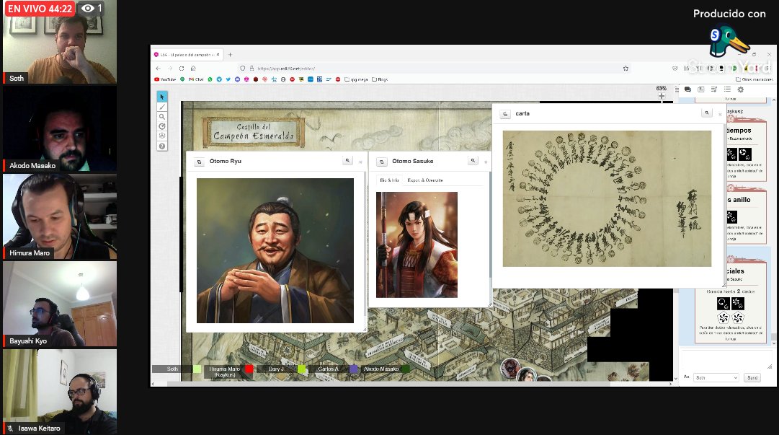Open the rpg mega bookmarks folder
779x435 pixels.
point(356,79)
